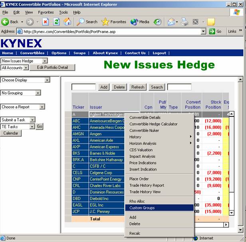
Task: Open the Convertibles nav link
Action: click(x=32, y=53)
